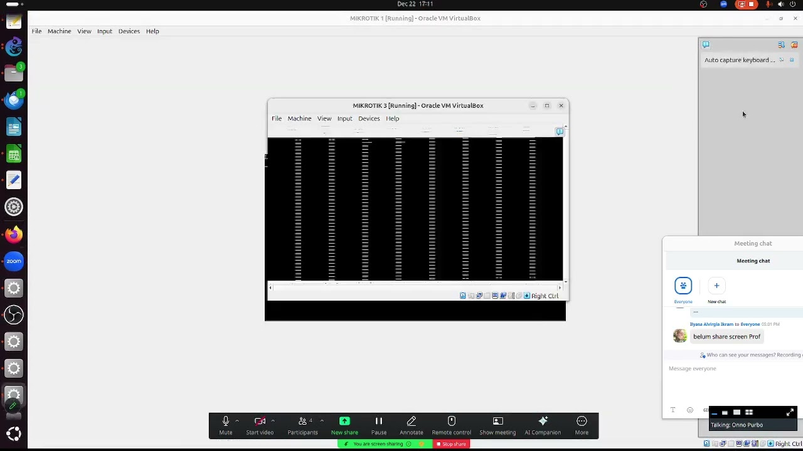Open LibreOffice Writer from the dock

pos(14,128)
